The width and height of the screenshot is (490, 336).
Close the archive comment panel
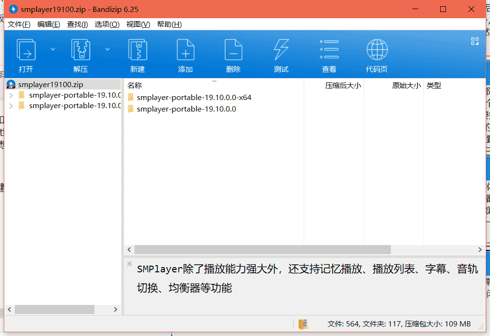[x=129, y=264]
